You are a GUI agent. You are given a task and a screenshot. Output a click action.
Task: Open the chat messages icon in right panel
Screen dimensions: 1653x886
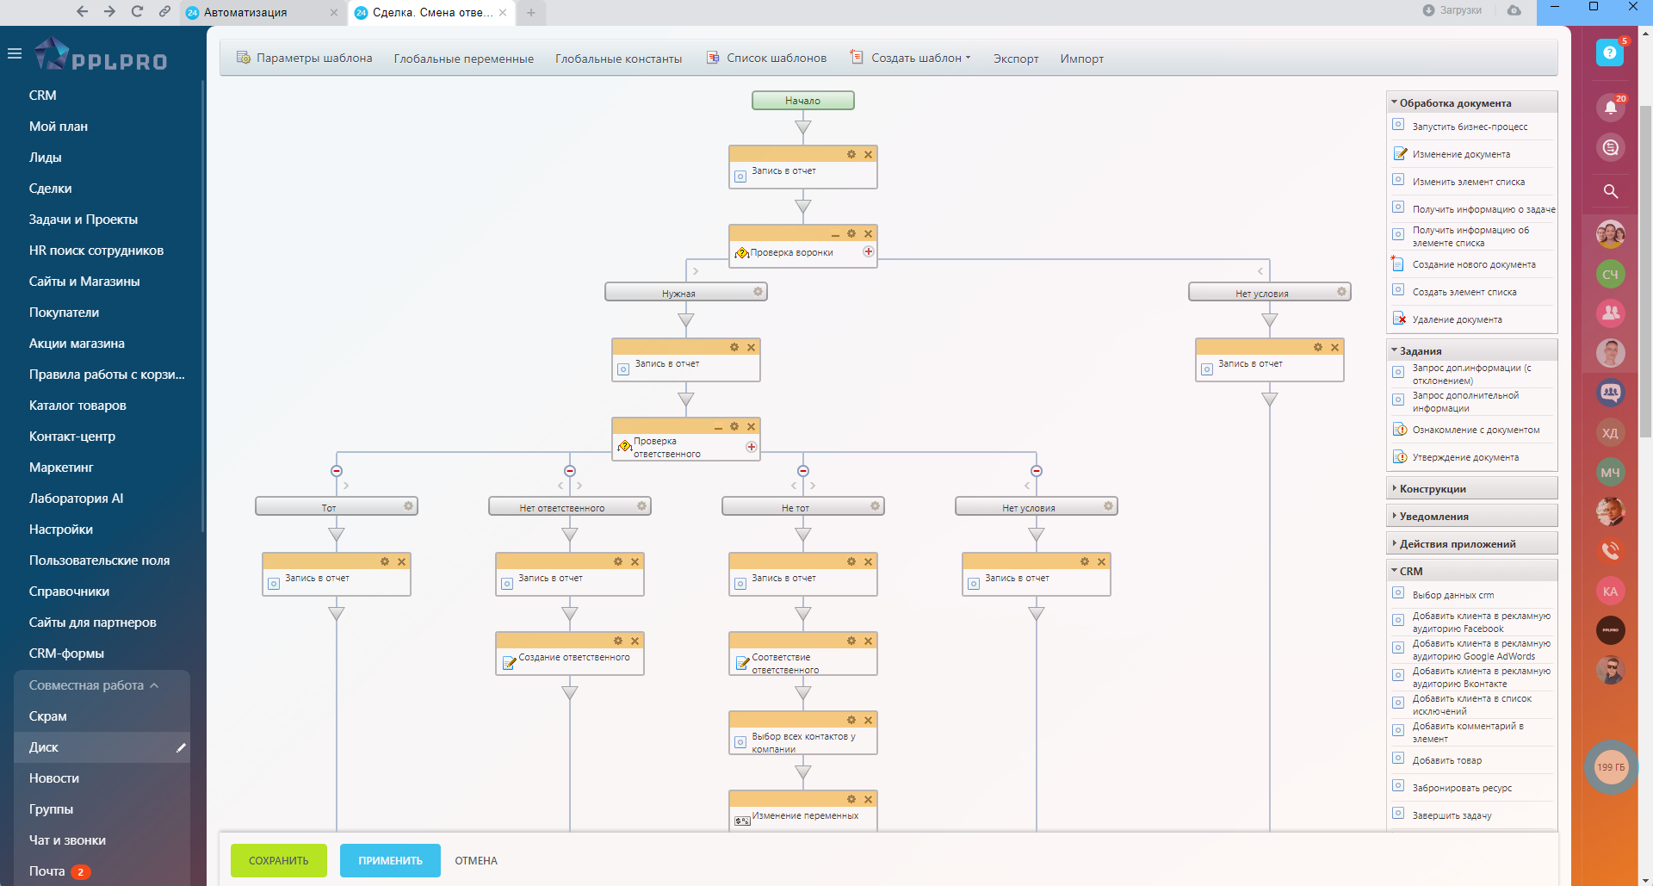coord(1610,148)
